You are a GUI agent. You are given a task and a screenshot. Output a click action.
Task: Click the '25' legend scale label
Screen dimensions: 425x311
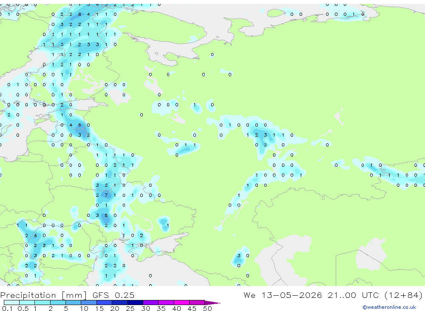(x=130, y=308)
